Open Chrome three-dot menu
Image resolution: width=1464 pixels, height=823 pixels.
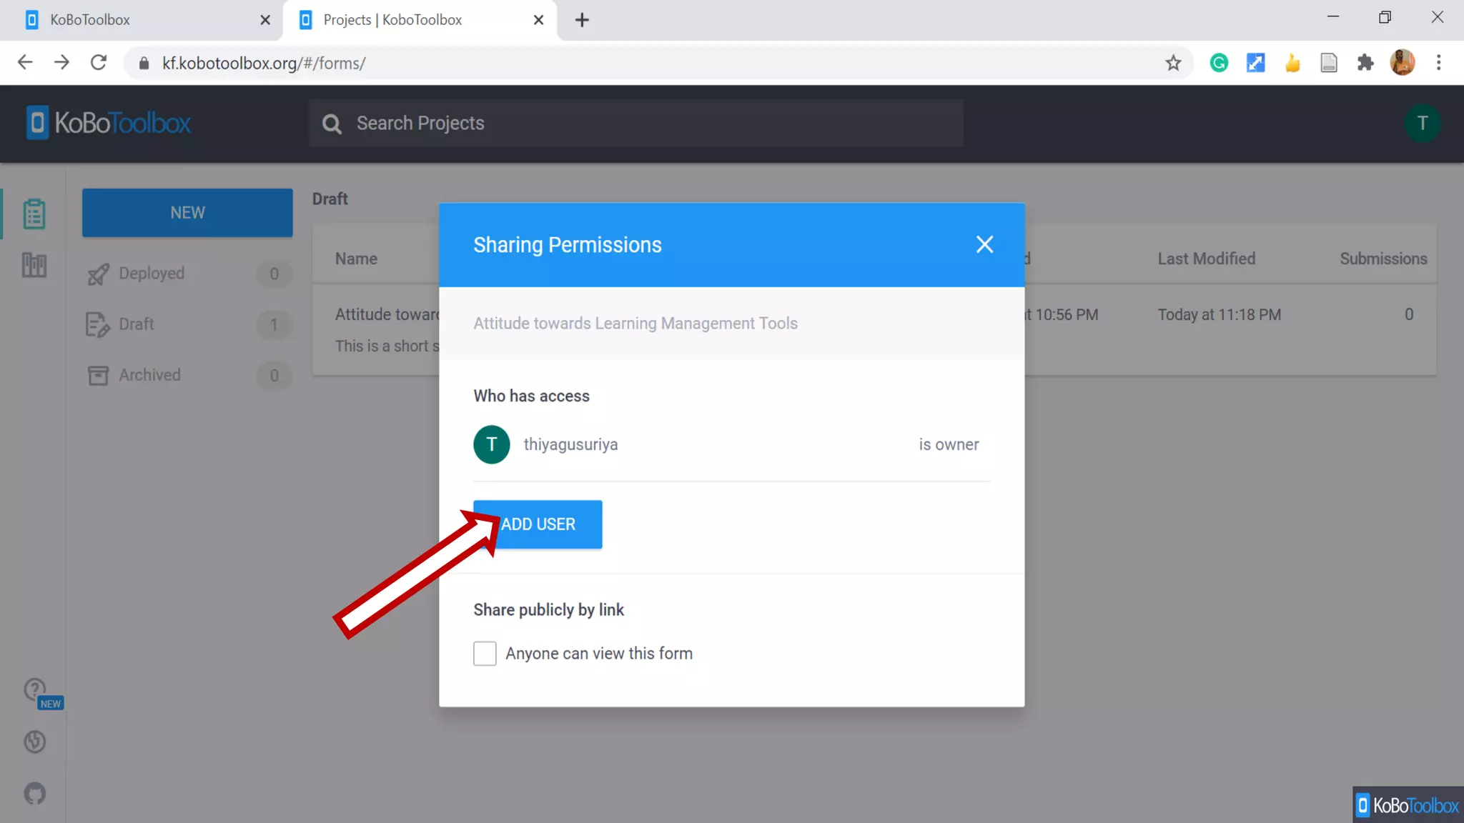click(1438, 63)
